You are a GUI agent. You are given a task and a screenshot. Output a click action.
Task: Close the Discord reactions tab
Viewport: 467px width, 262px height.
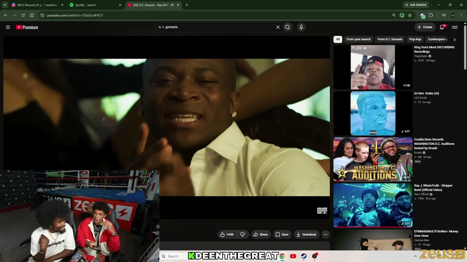tap(62, 5)
